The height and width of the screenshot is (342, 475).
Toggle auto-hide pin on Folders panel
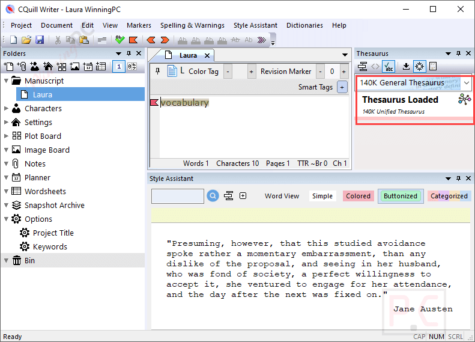[x=129, y=53]
